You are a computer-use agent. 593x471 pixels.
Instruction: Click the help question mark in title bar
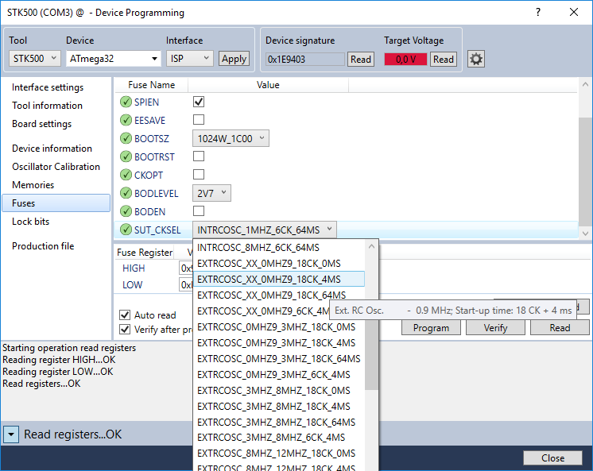coord(538,13)
